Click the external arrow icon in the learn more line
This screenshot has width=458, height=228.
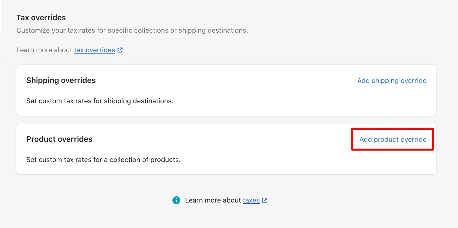point(265,200)
